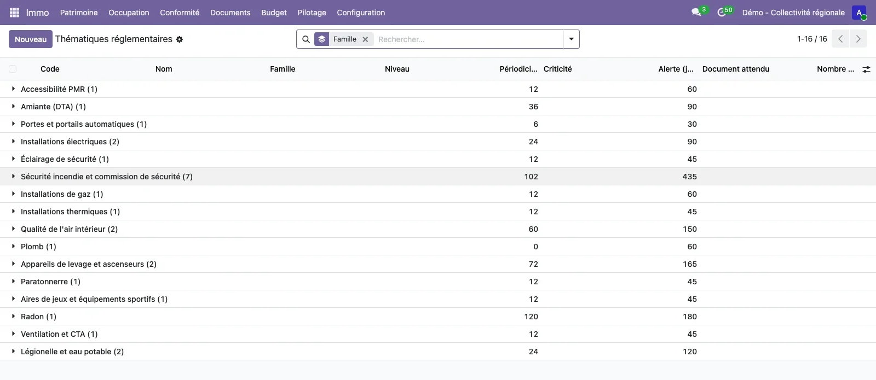The image size is (876, 380).
Task: Open the gear actions next to Thématiques réglementaires
Action: pos(180,39)
